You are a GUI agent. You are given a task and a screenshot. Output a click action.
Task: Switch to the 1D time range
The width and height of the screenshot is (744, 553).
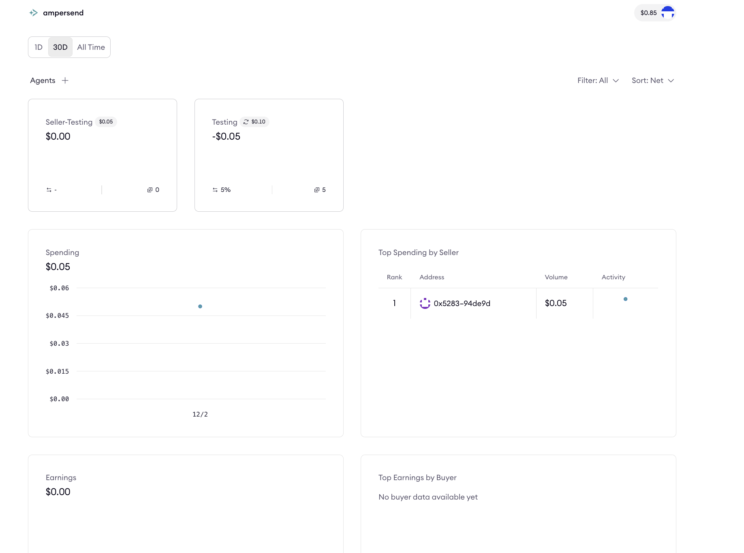point(38,47)
